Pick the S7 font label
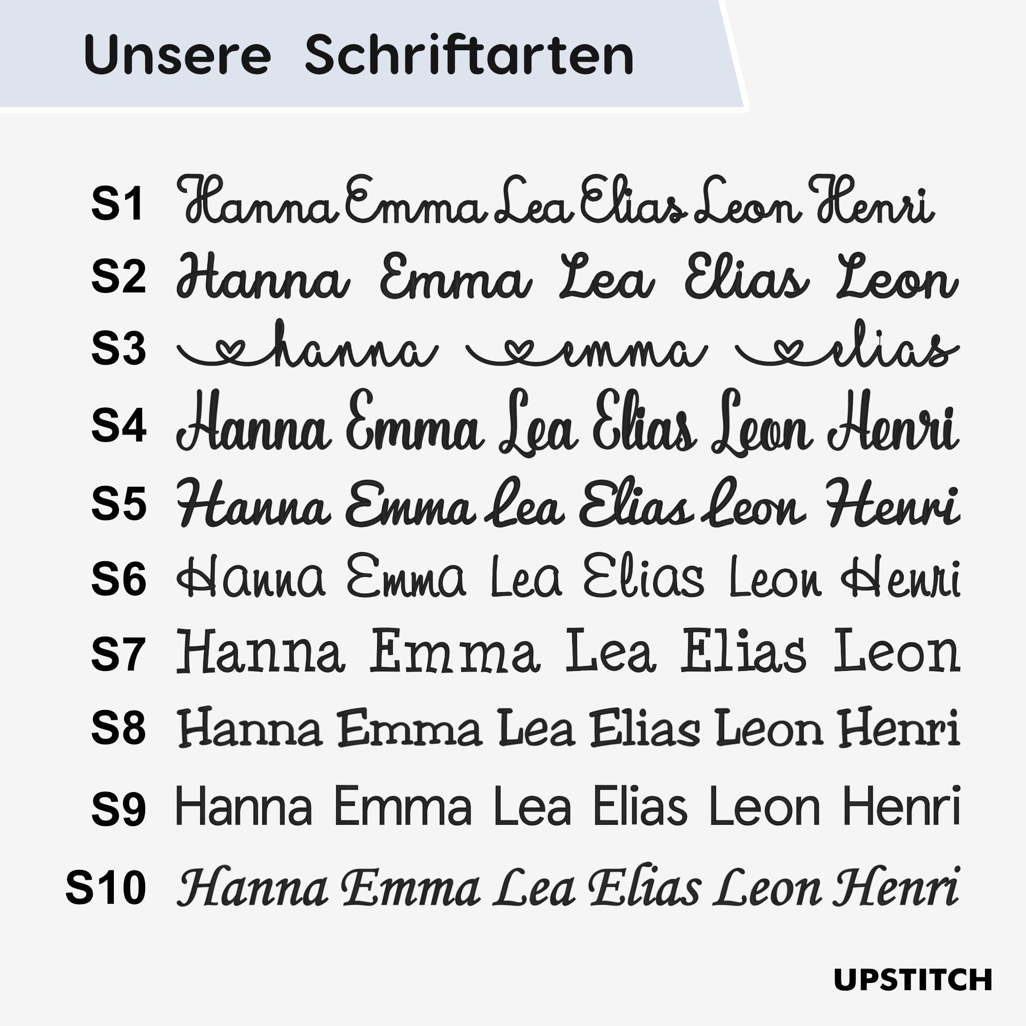1026x1026 pixels. coord(119,655)
